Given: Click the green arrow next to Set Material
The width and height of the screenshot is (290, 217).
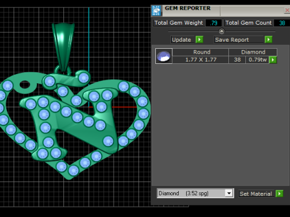Looking at the screenshot, I should point(279,193).
